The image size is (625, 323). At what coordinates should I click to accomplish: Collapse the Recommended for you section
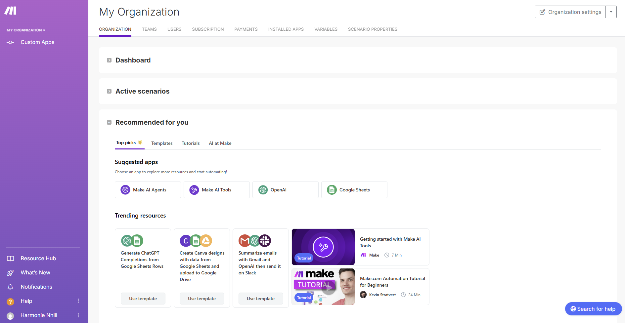pos(109,122)
